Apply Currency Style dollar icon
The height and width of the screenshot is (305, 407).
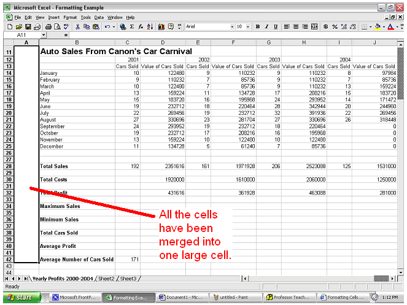325,27
